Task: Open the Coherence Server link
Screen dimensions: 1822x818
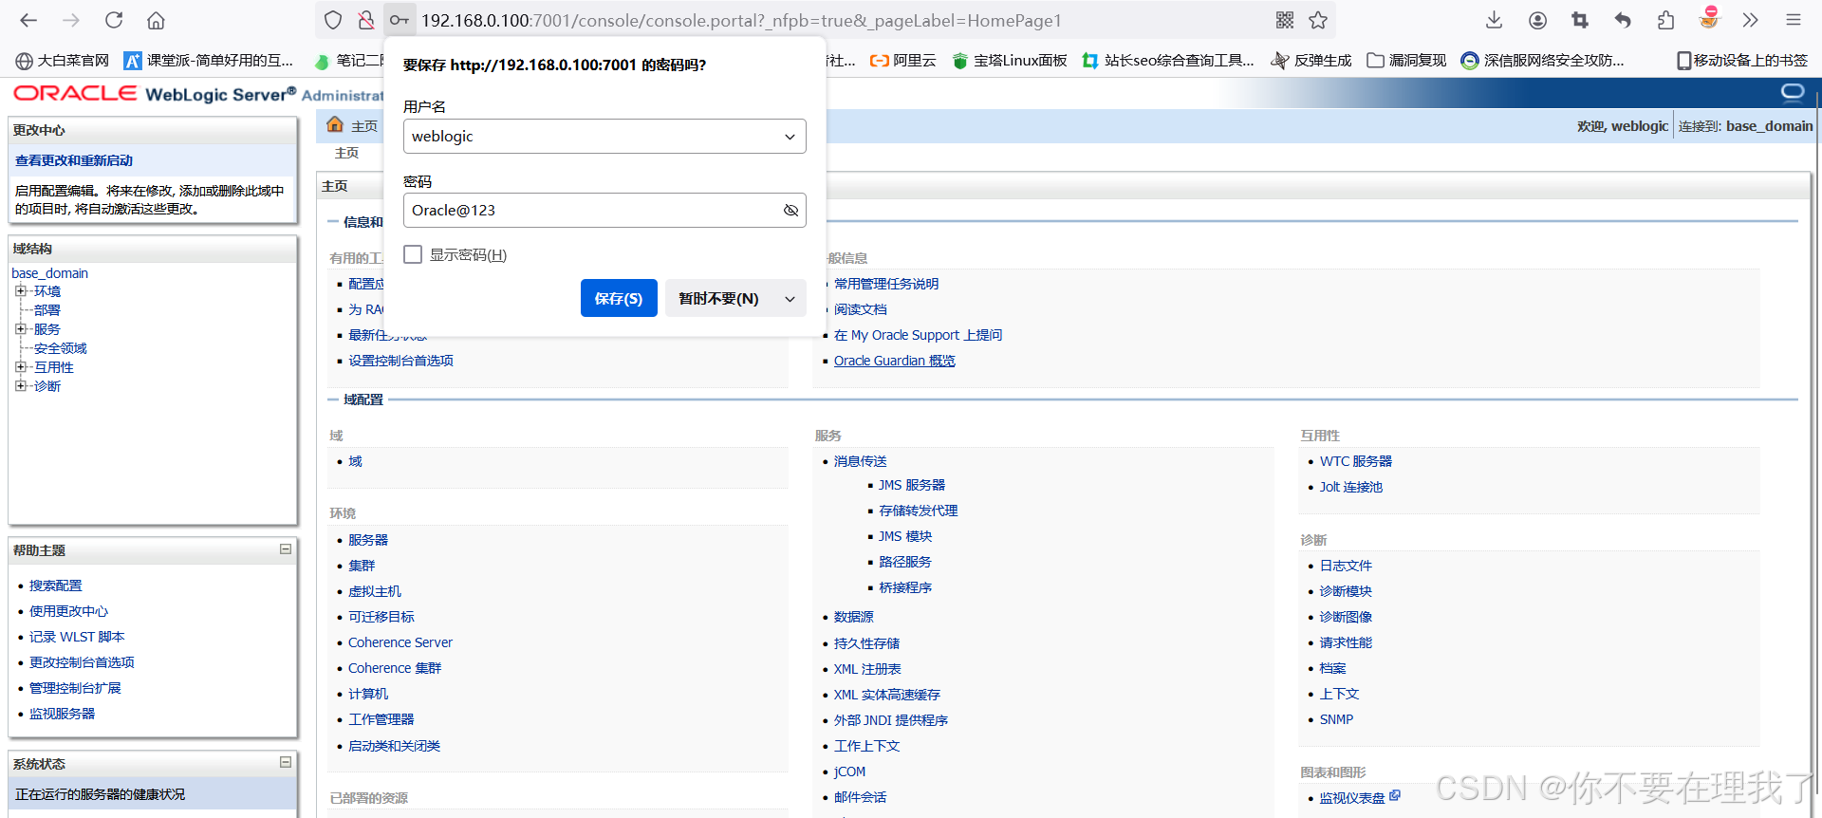Action: point(400,642)
